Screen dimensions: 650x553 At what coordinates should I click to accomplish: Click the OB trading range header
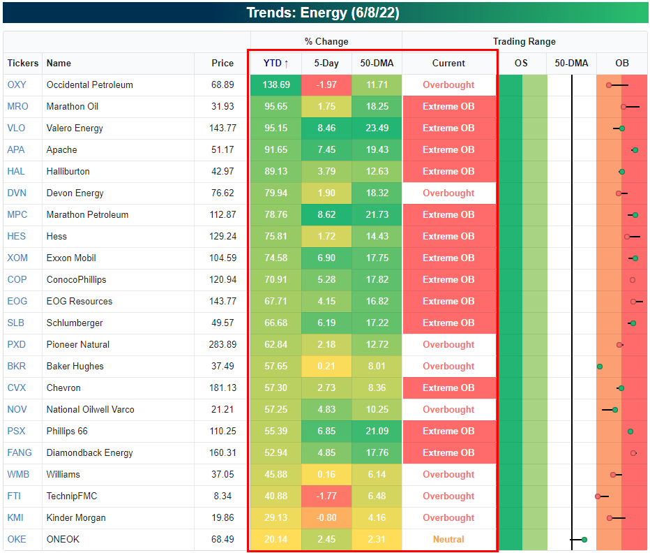622,63
